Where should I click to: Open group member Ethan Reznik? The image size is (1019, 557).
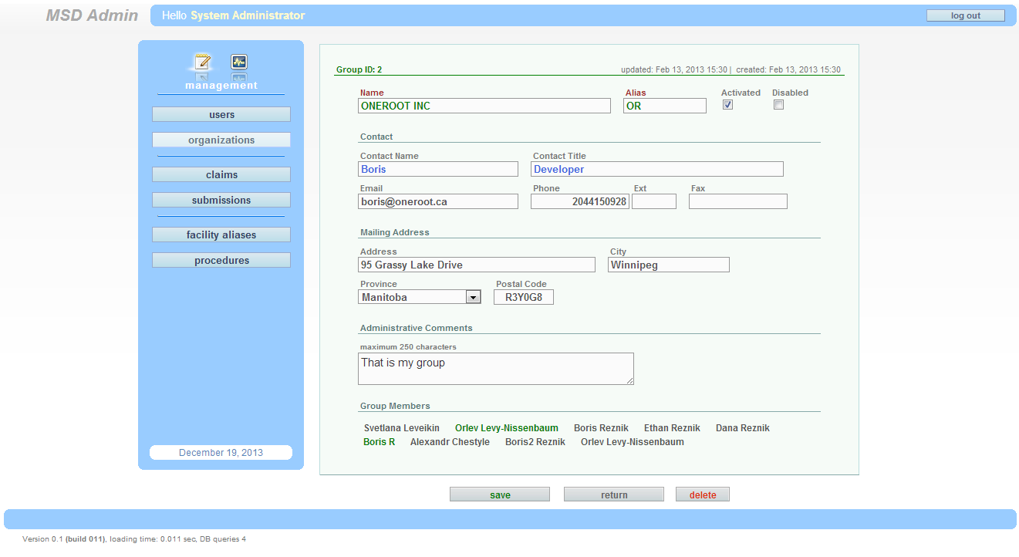pyautogui.click(x=672, y=428)
